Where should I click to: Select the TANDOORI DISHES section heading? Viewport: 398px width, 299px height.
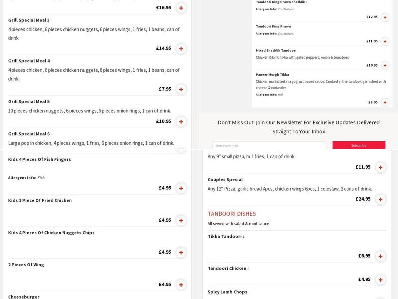tap(232, 213)
